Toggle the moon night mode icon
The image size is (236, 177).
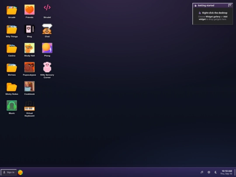coord(216,172)
